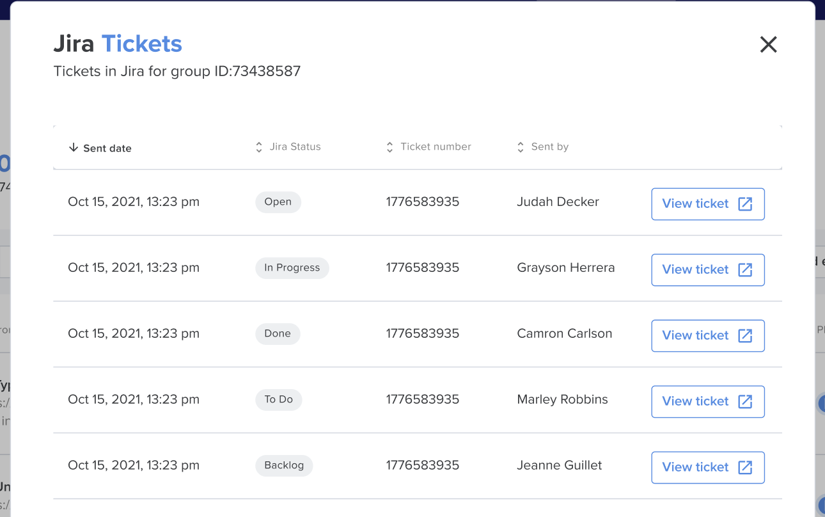View ticket sent by Grayson Herrera
The height and width of the screenshot is (517, 825).
pos(708,269)
